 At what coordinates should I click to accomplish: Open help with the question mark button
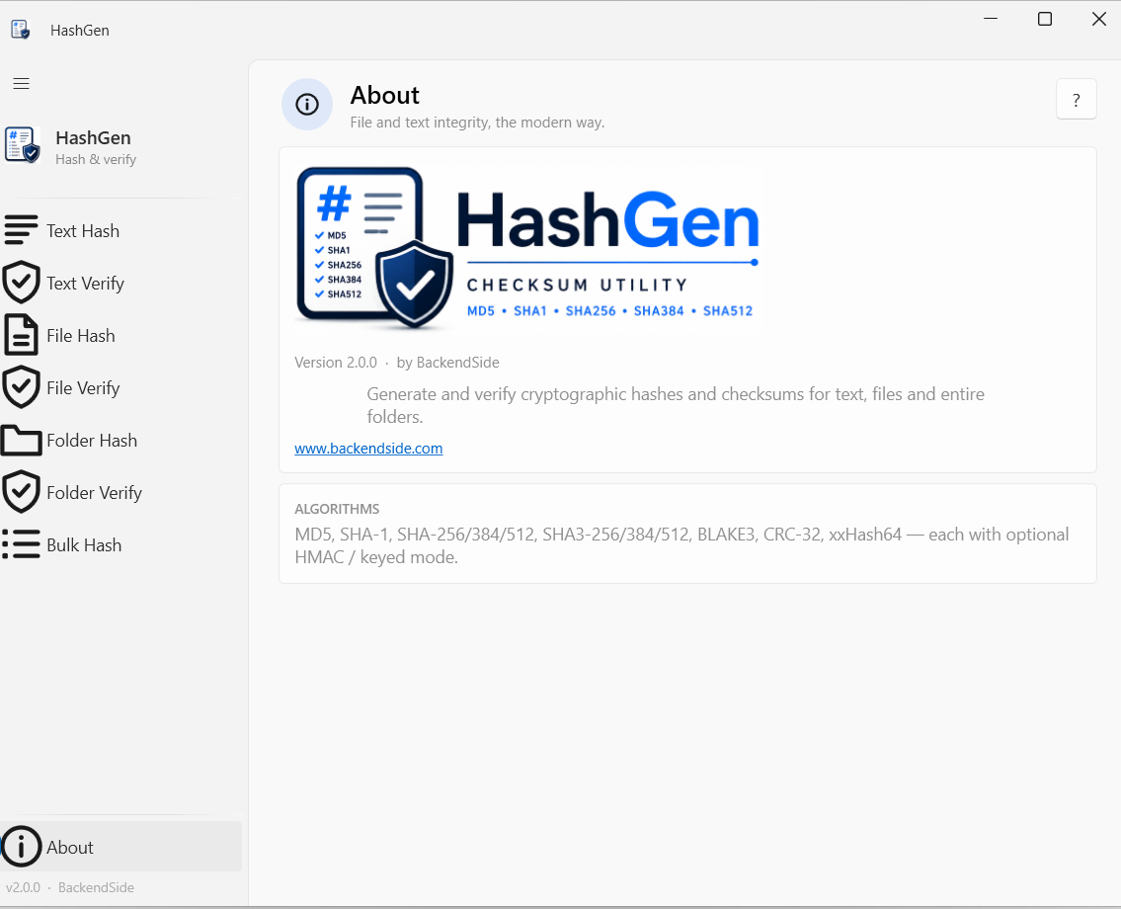(x=1076, y=100)
